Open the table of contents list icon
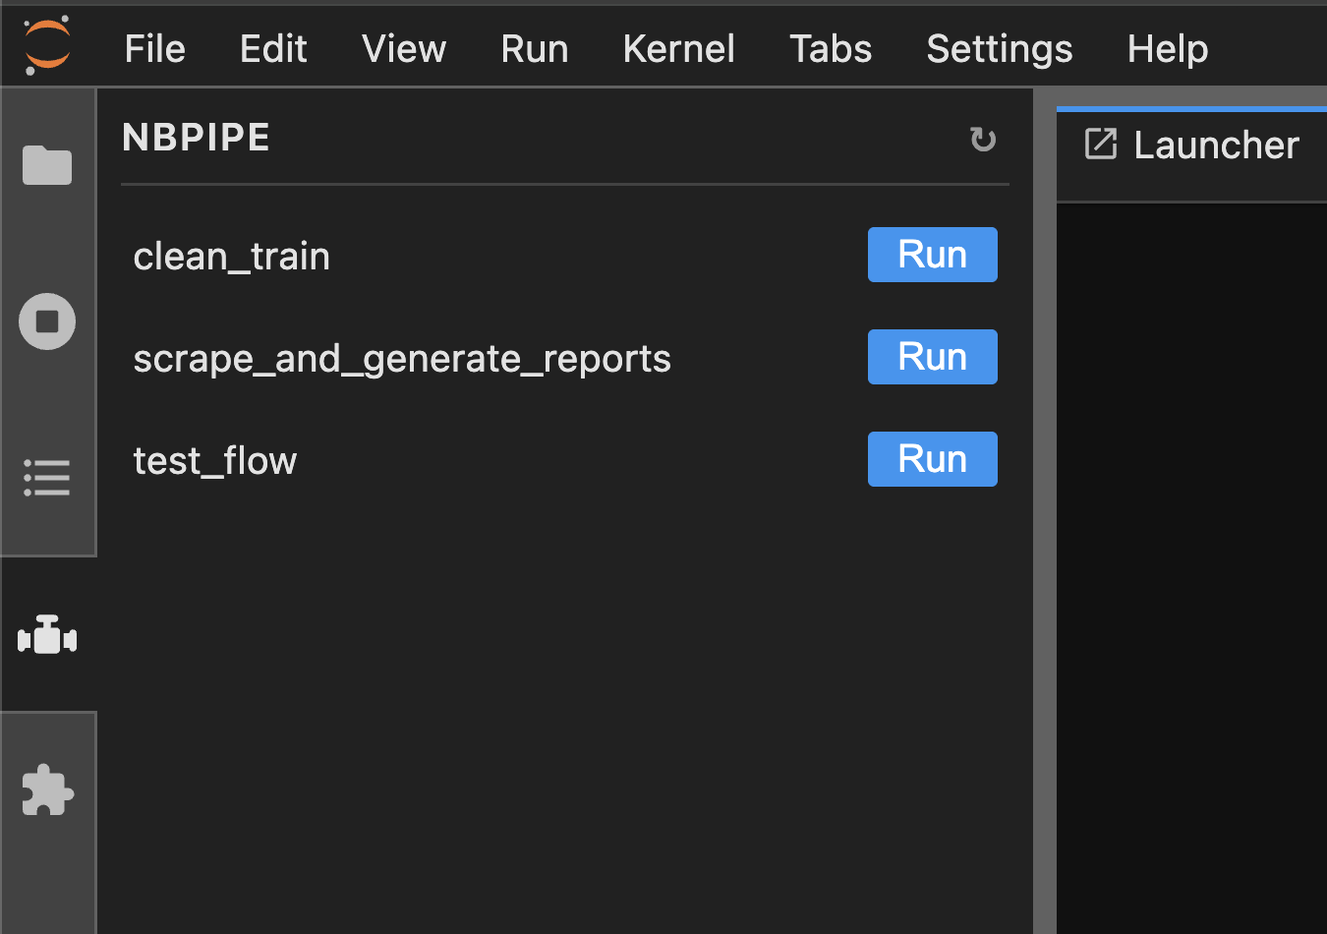The height and width of the screenshot is (934, 1327). (47, 478)
